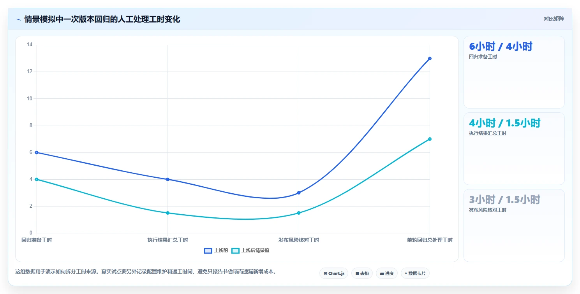
Task: Toggle the 上线后情景值 teal legend swatch
Action: tap(235, 251)
